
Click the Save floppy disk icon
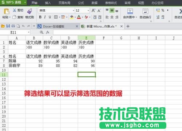click(8, 26)
